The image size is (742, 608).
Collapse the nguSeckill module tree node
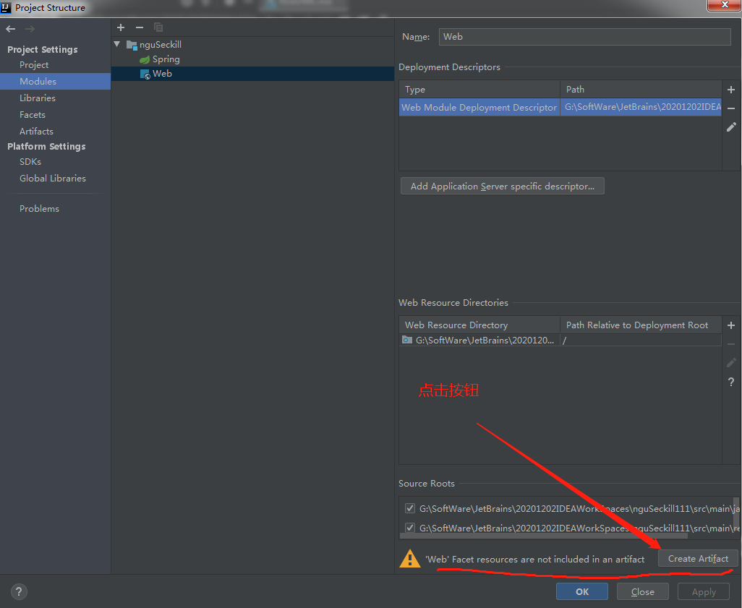pyautogui.click(x=117, y=44)
